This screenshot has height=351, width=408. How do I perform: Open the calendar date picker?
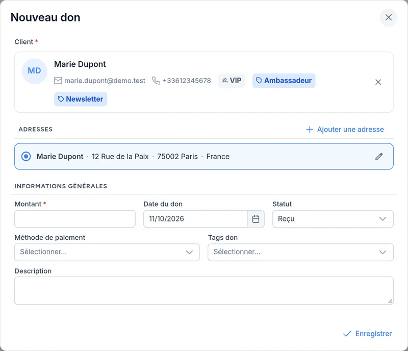pyautogui.click(x=256, y=219)
